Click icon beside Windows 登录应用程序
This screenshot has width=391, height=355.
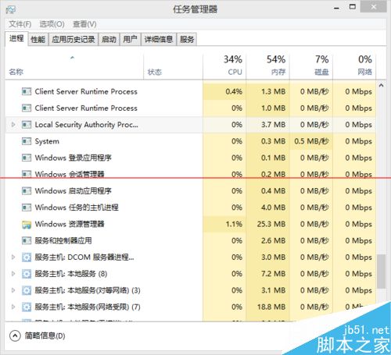pos(27,158)
